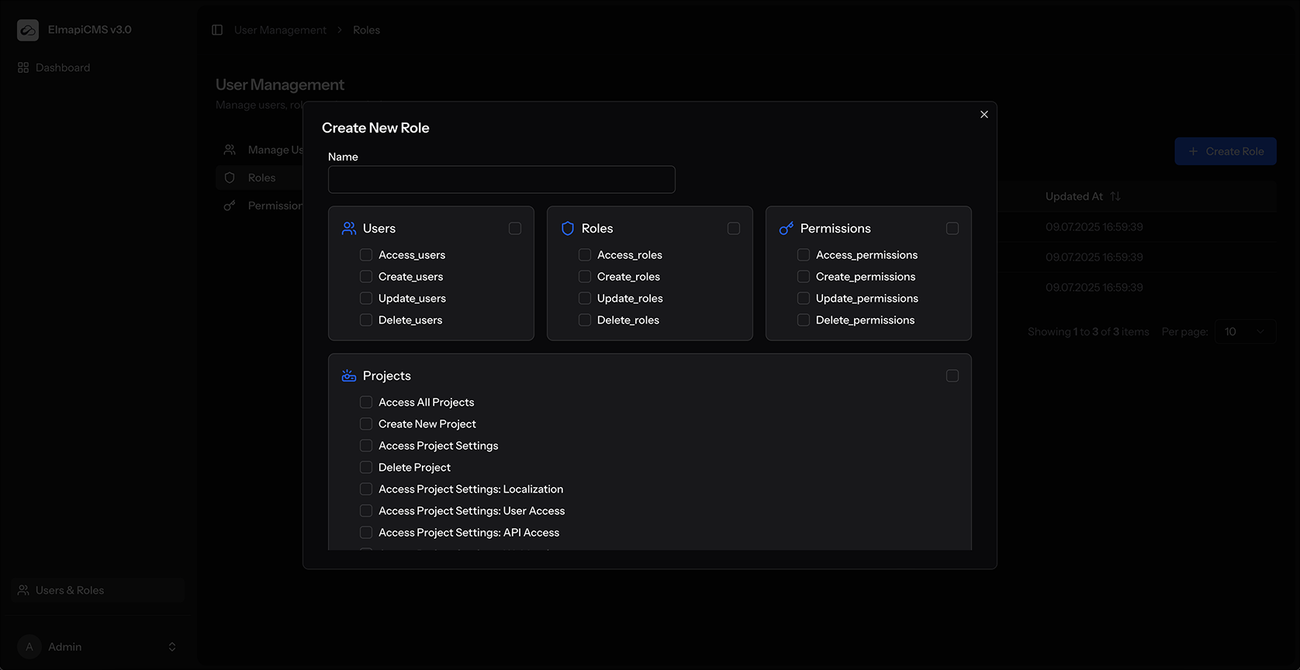Click the Manage Users tab icon
This screenshot has width=1300, height=670.
click(230, 150)
